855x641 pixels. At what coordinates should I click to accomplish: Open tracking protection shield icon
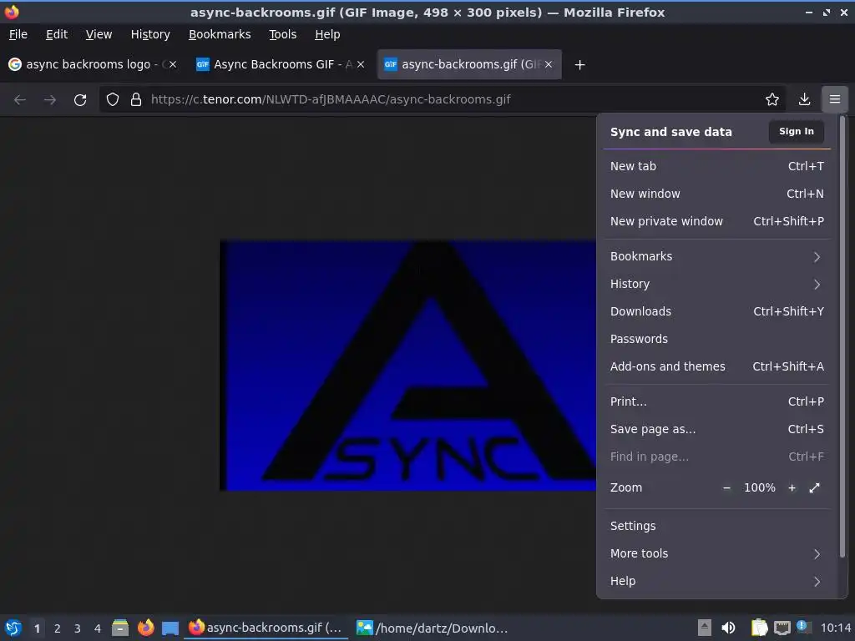(113, 99)
